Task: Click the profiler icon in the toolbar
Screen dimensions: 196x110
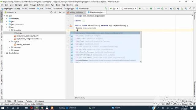Action: click(159, 9)
